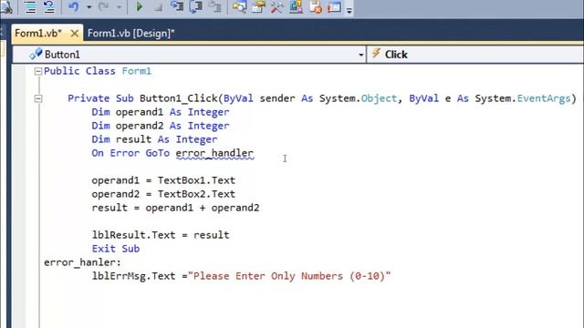Screen dimensions: 584x328
Task: Switch to the Form1.vb [Design]* tab
Action: (x=131, y=33)
